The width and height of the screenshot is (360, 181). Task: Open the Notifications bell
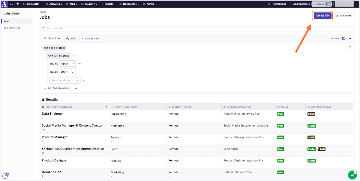(277, 4)
